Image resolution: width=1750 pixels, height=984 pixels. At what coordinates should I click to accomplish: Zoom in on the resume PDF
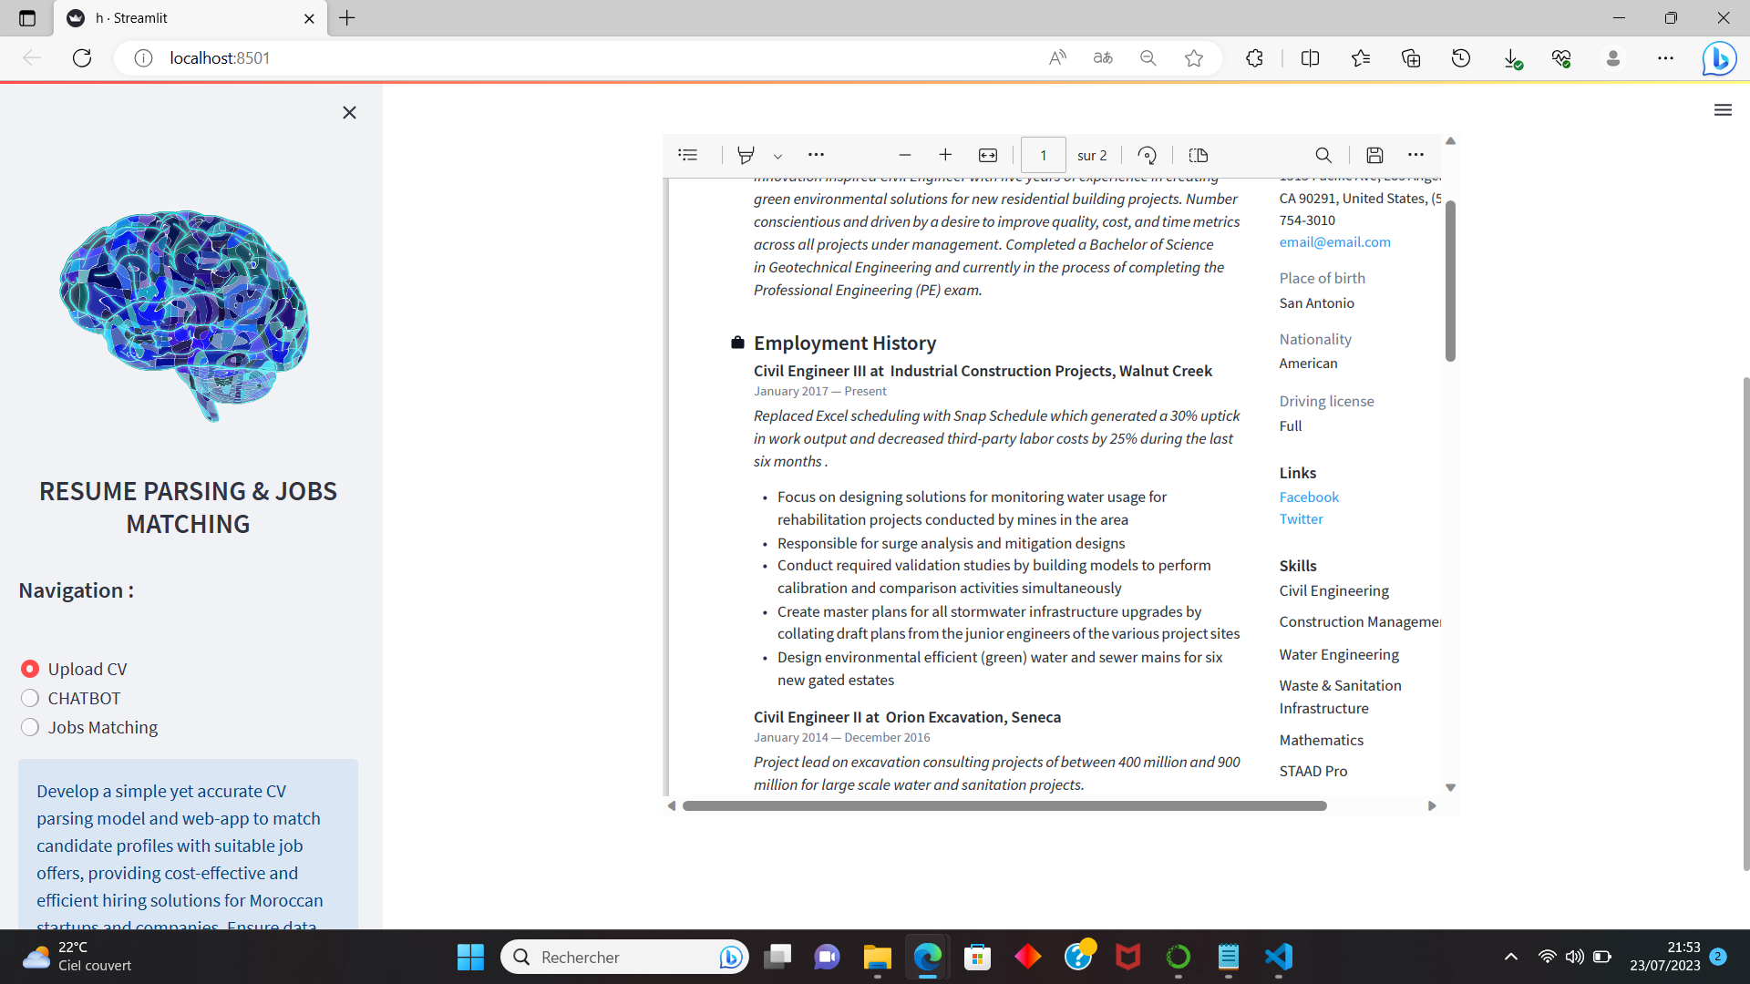[945, 155]
